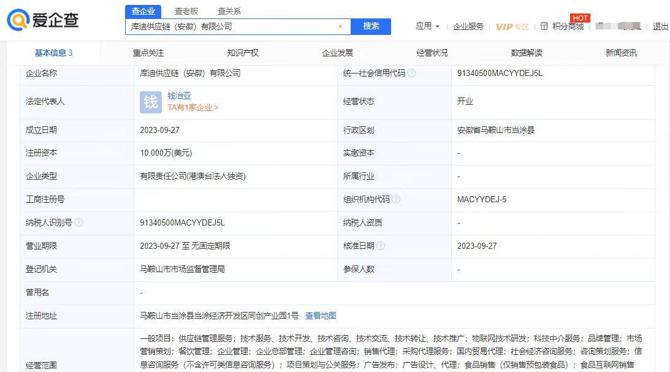
Task: Click the TA有1家企业 link
Action: pyautogui.click(x=192, y=108)
